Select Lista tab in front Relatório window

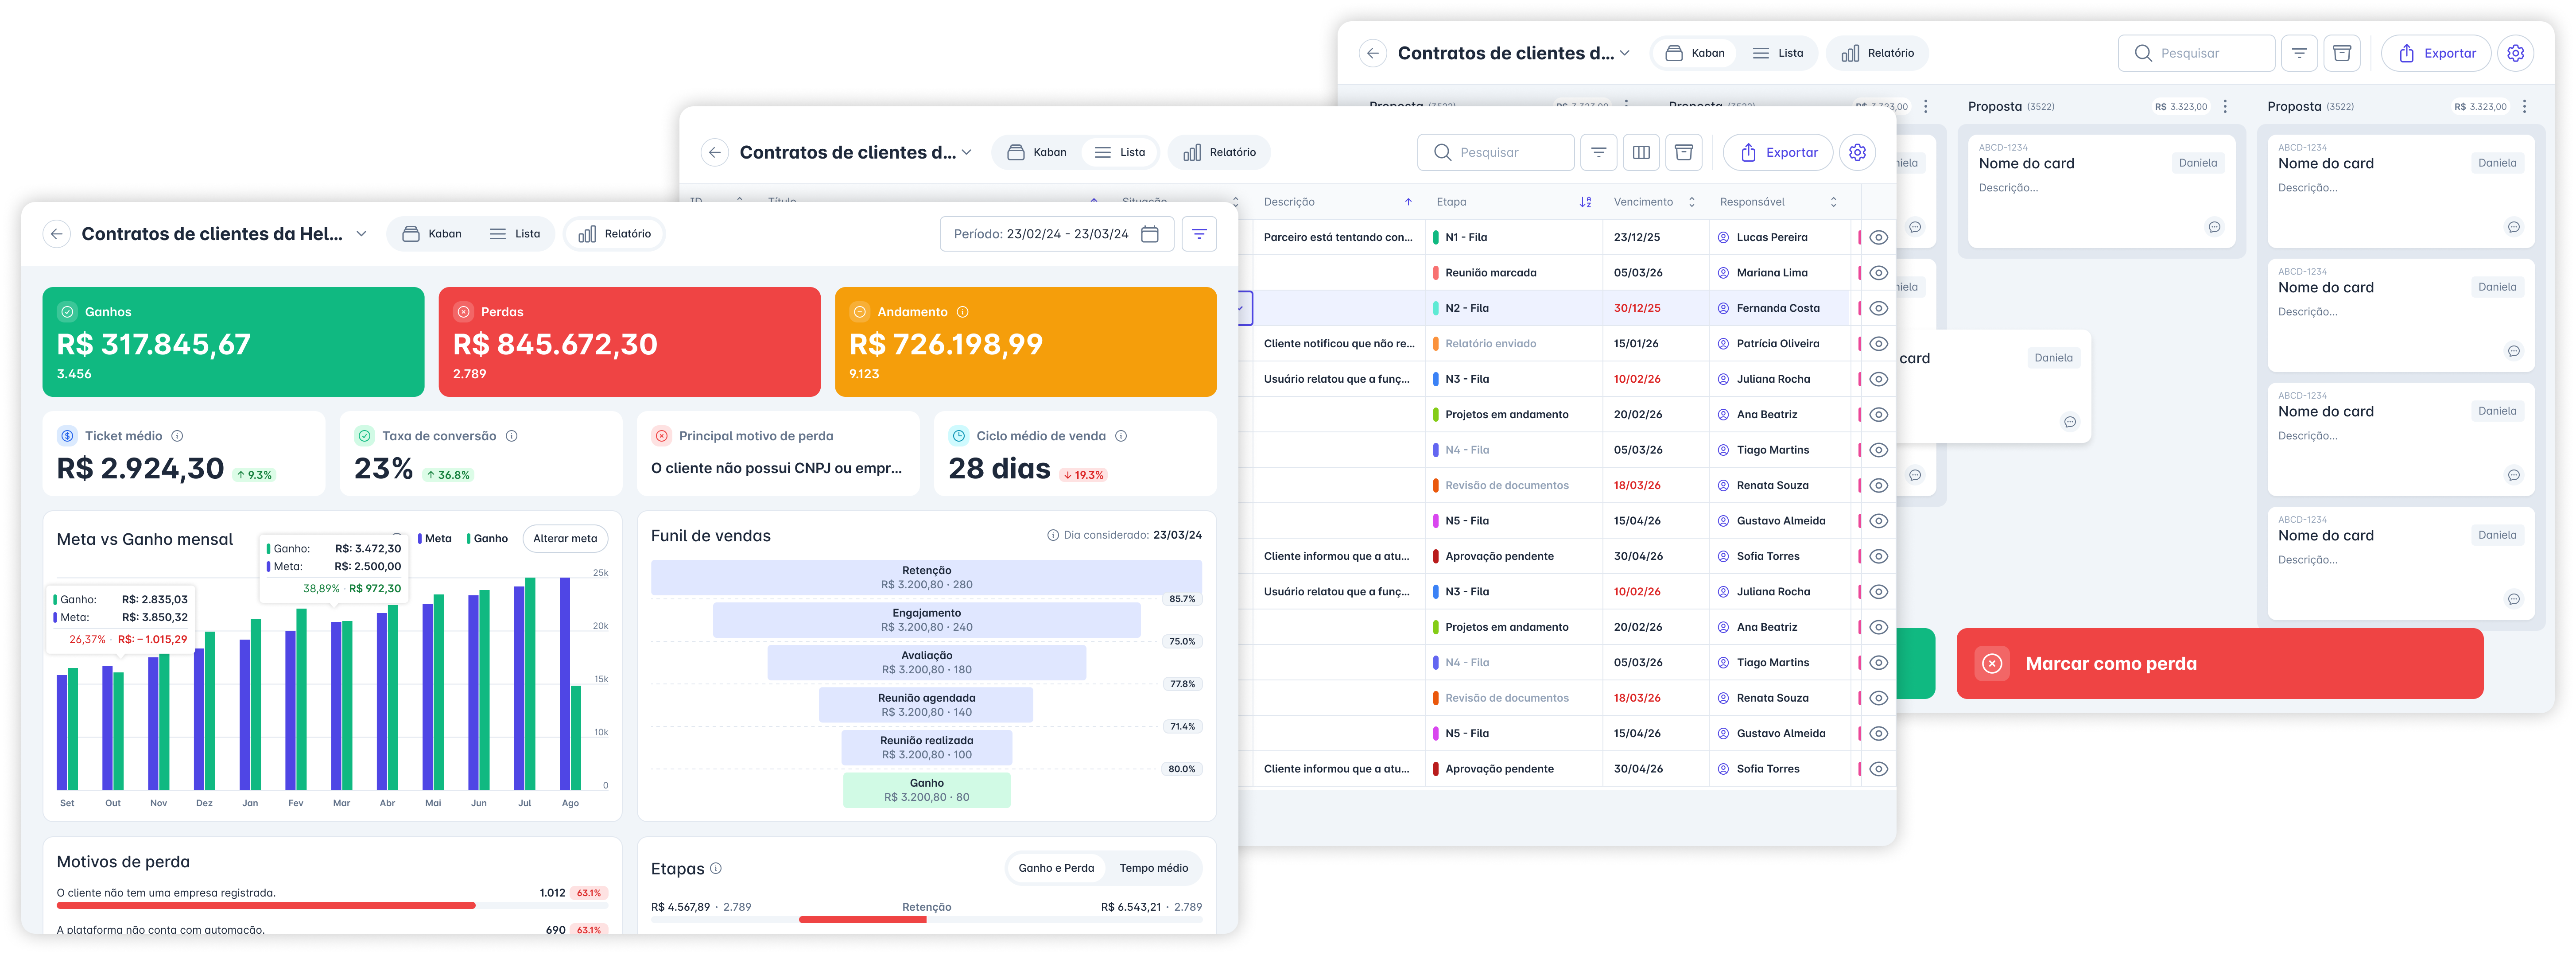tap(515, 234)
